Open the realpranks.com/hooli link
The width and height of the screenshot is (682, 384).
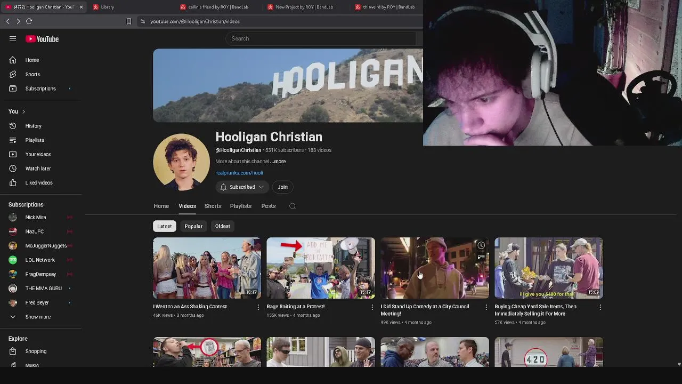pos(239,173)
